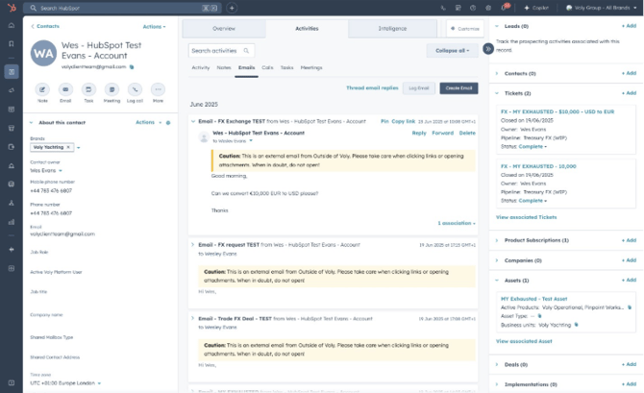The image size is (644, 393).
Task: Select the Tasks filter tab
Action: pyautogui.click(x=286, y=68)
